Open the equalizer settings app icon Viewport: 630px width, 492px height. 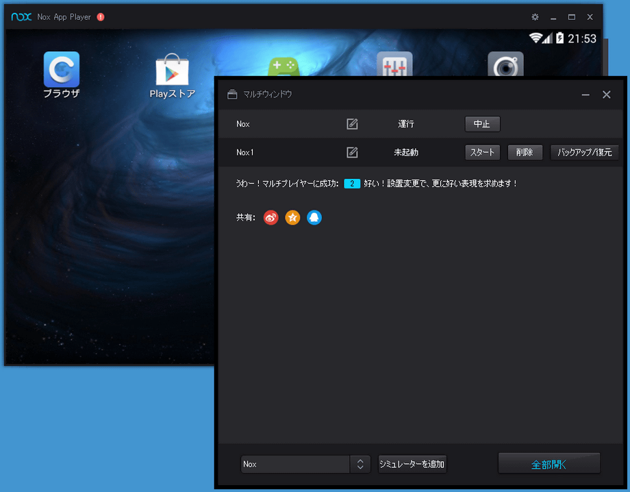coord(394,64)
